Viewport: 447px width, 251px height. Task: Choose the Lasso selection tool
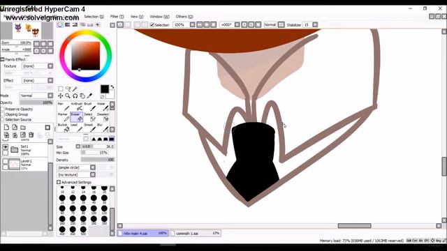[68, 89]
